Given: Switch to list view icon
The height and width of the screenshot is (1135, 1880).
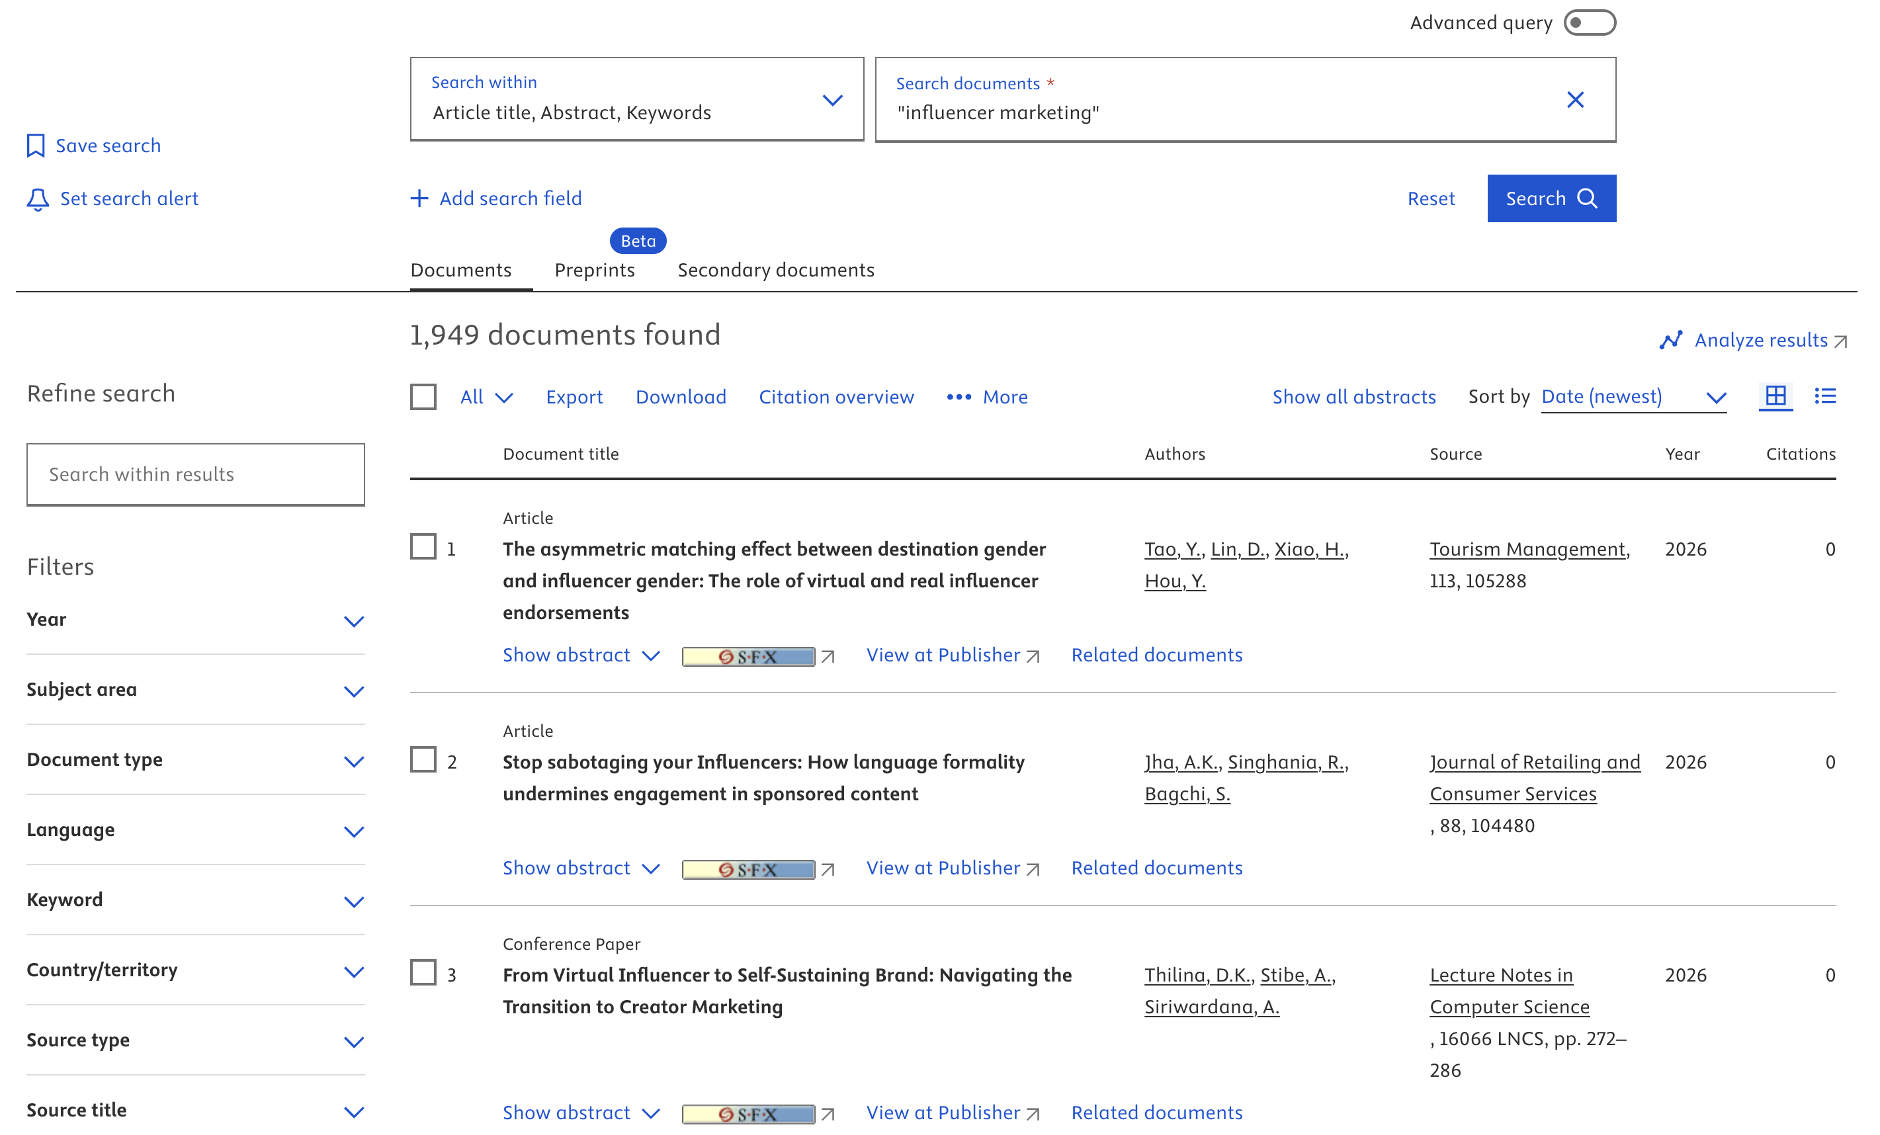Looking at the screenshot, I should click(1824, 396).
